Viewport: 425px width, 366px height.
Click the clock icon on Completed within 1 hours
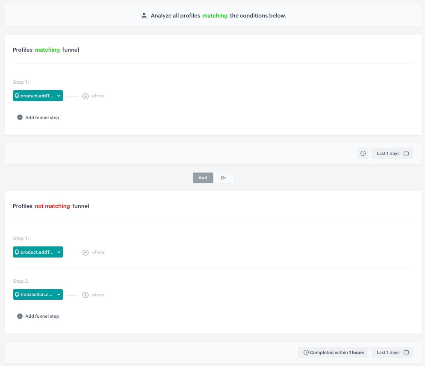click(x=307, y=352)
